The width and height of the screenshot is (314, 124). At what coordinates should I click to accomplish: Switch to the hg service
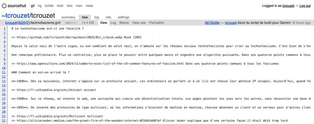click(40, 6)
